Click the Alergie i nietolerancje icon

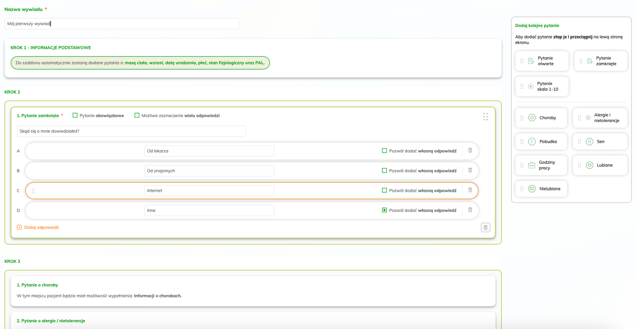588,118
